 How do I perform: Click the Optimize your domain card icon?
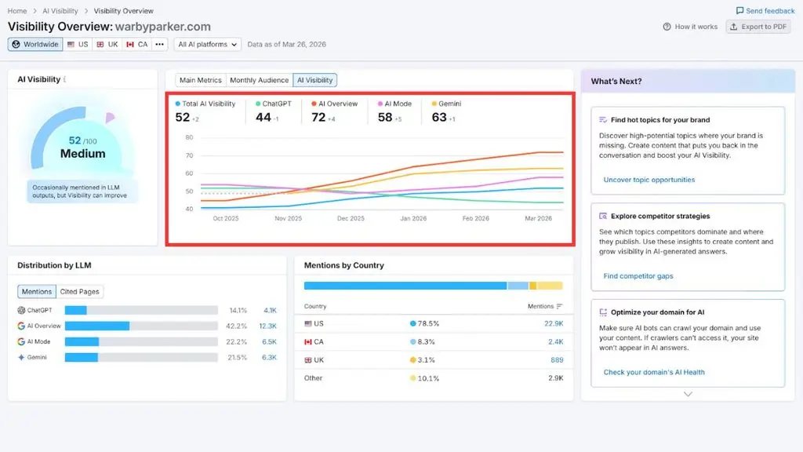(603, 312)
